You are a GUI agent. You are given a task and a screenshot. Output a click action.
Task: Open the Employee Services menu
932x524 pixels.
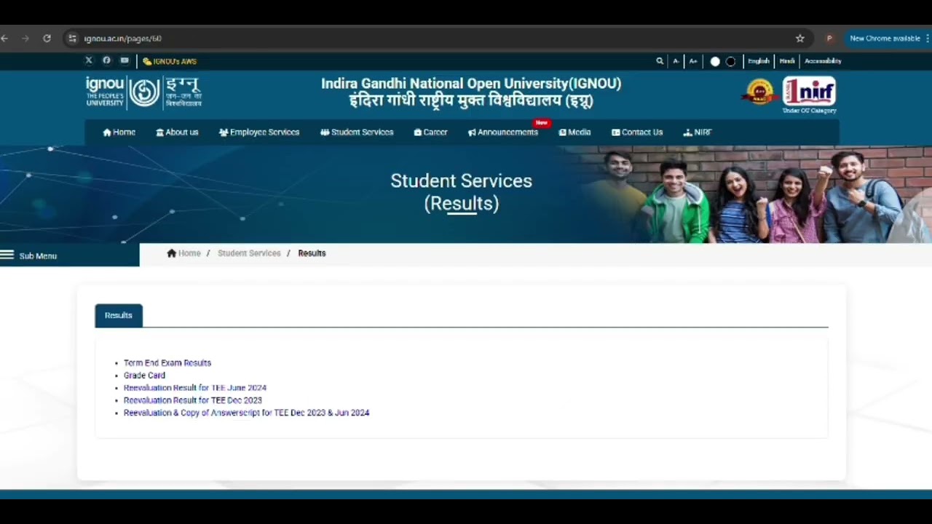click(259, 132)
